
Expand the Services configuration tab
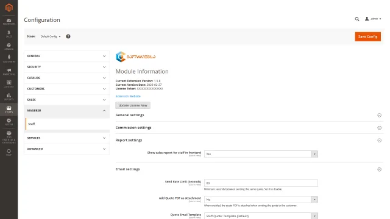coord(66,138)
